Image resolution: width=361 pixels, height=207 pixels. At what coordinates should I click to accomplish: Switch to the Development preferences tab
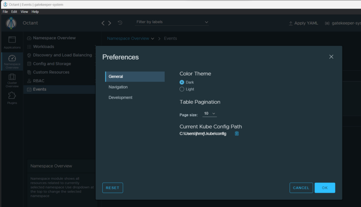coord(120,98)
